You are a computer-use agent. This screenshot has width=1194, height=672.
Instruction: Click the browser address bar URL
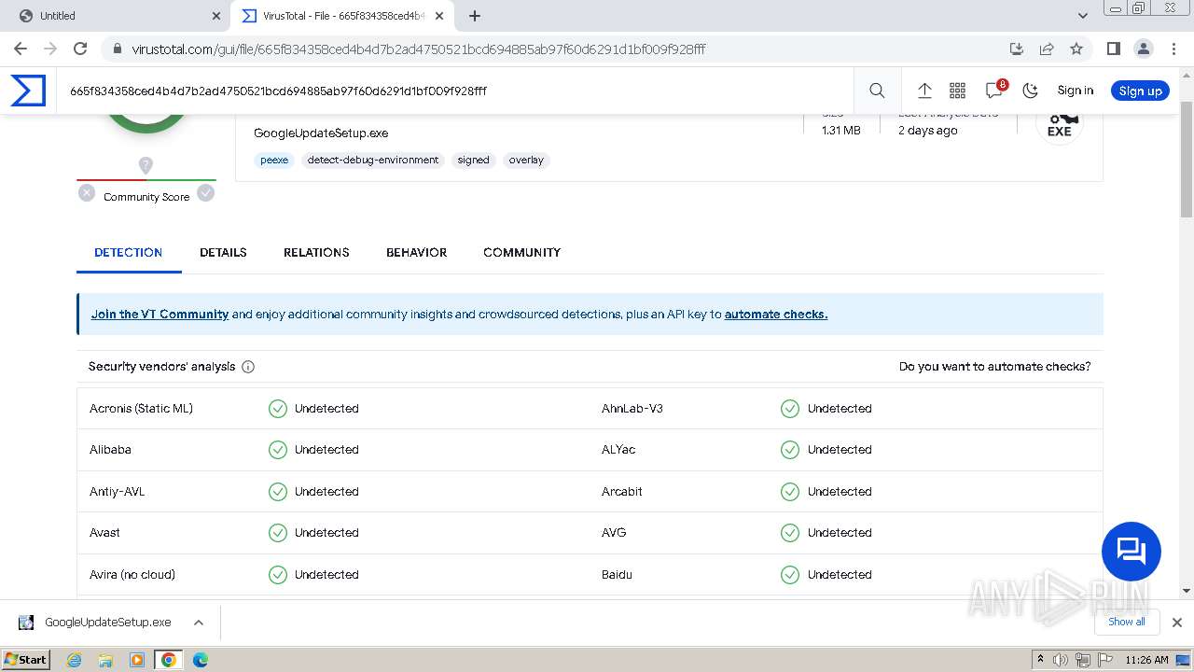click(419, 49)
